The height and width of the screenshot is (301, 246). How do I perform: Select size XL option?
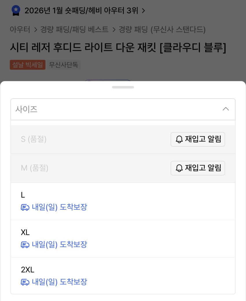click(123, 239)
